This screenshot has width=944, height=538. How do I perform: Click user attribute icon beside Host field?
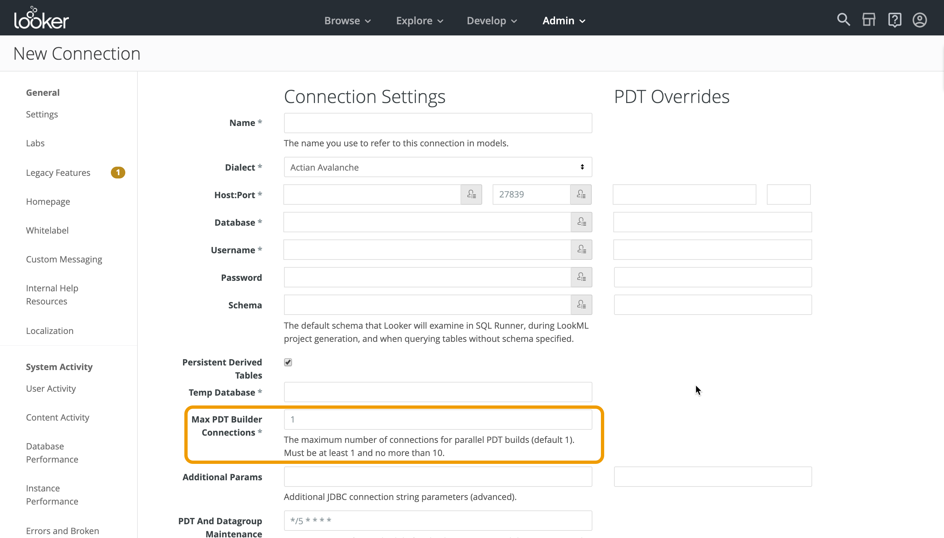[471, 194]
